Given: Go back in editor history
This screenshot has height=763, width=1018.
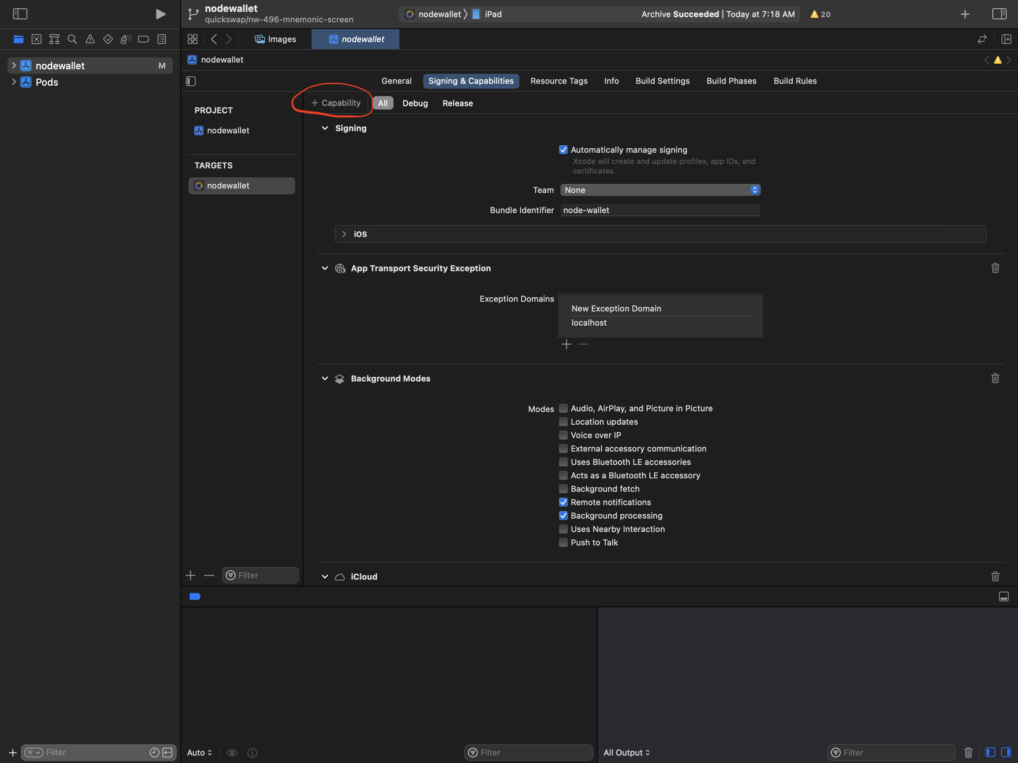Looking at the screenshot, I should pos(214,39).
